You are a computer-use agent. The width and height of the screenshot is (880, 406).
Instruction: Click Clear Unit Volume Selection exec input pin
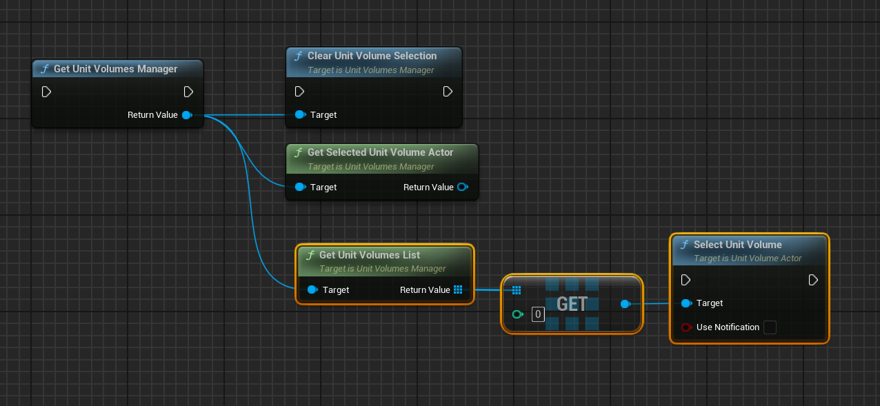(299, 92)
